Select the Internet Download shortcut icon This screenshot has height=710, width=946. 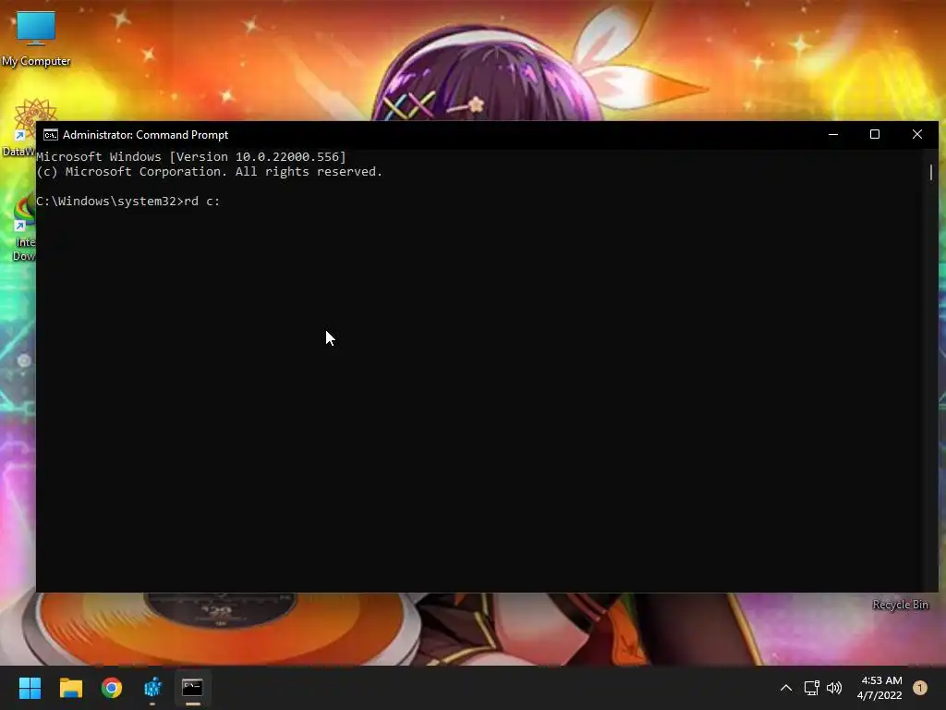point(23,228)
